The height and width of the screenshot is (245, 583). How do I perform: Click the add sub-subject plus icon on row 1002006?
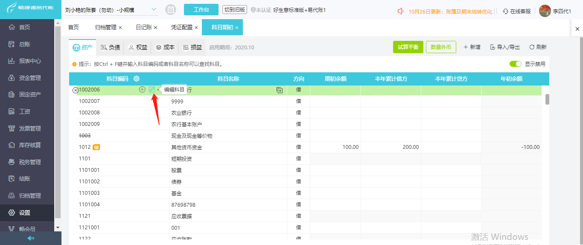click(142, 90)
